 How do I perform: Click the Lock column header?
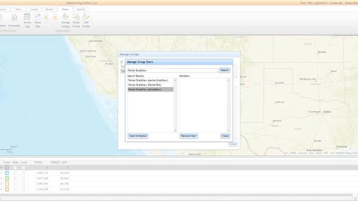(23, 162)
